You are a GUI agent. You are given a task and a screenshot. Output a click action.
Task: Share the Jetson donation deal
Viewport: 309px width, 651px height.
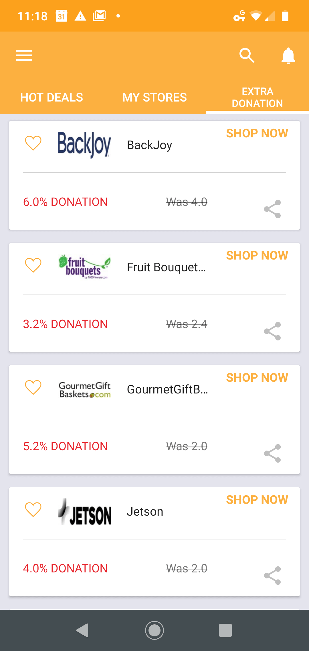tap(272, 576)
